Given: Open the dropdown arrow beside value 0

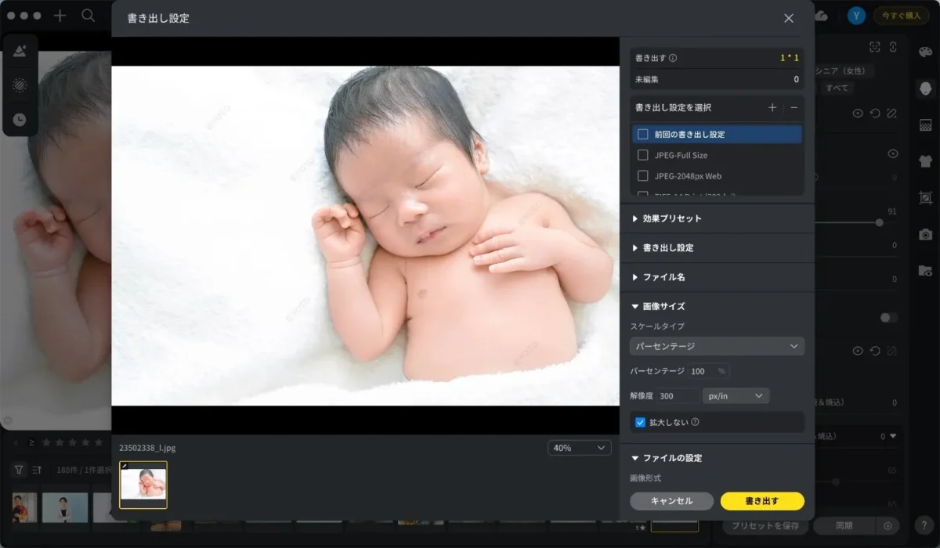Looking at the screenshot, I should pos(892,436).
